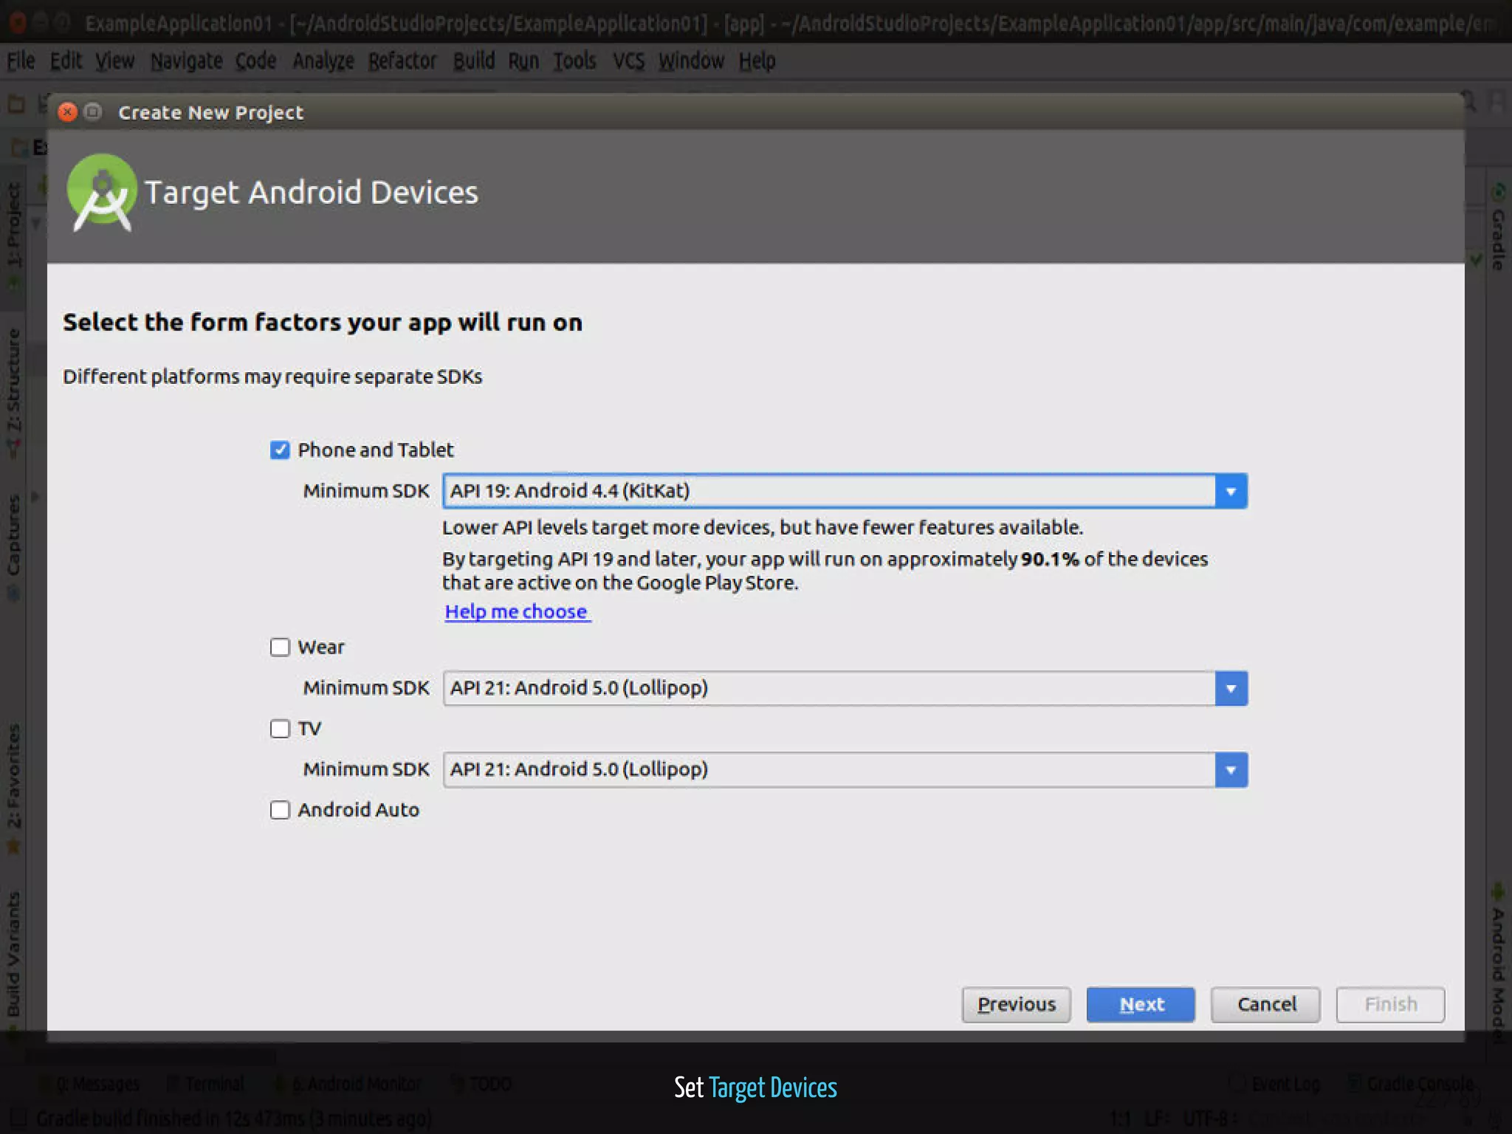Click the 'Different platforms may require separate SDKs' text
Viewport: 1512px width, 1134px height.
pos(272,377)
